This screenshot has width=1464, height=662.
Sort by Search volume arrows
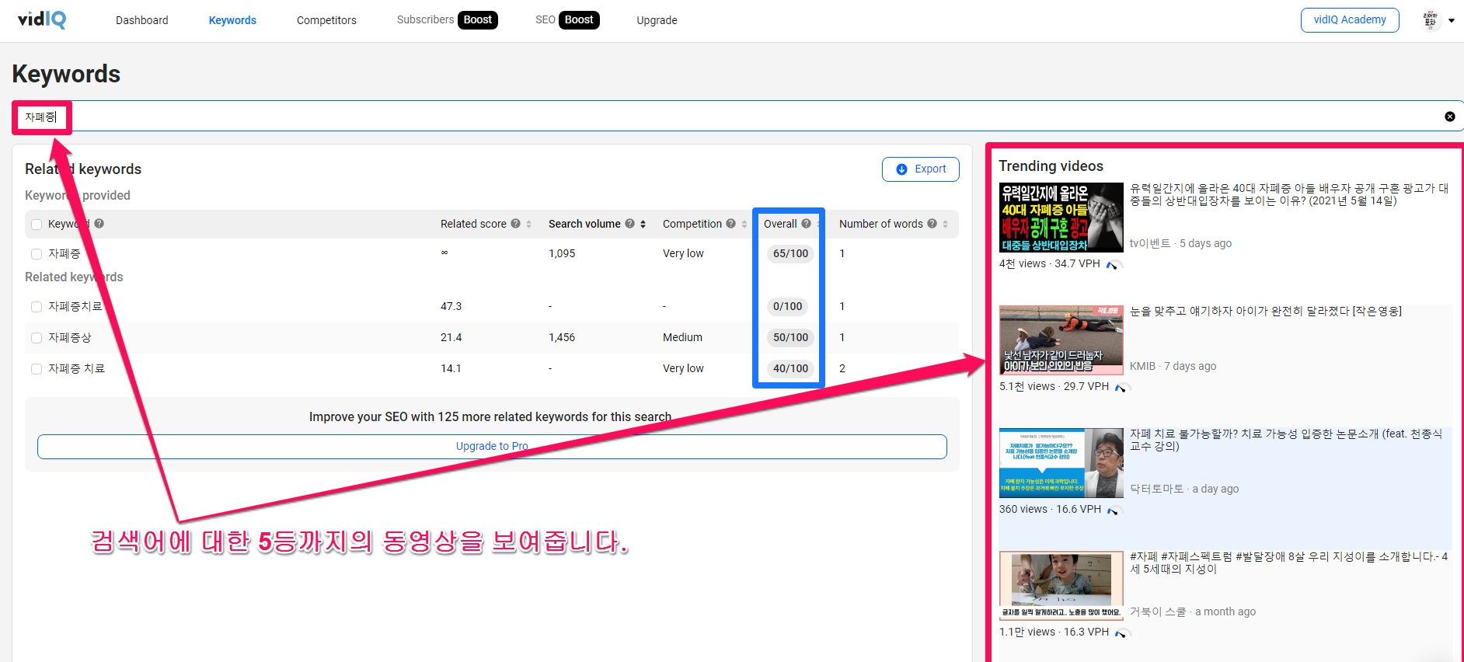click(x=643, y=224)
